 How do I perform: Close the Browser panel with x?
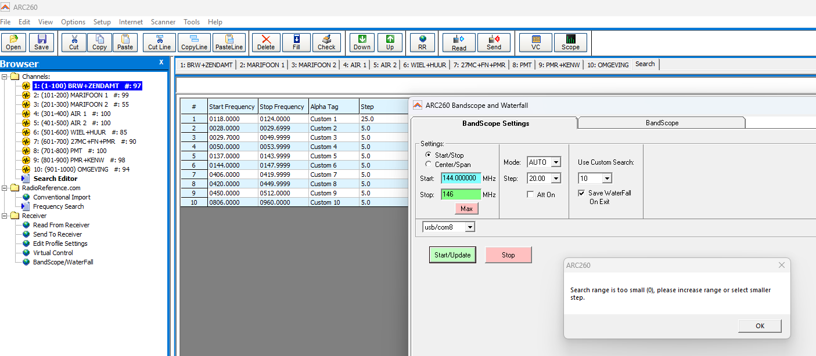pyautogui.click(x=161, y=63)
